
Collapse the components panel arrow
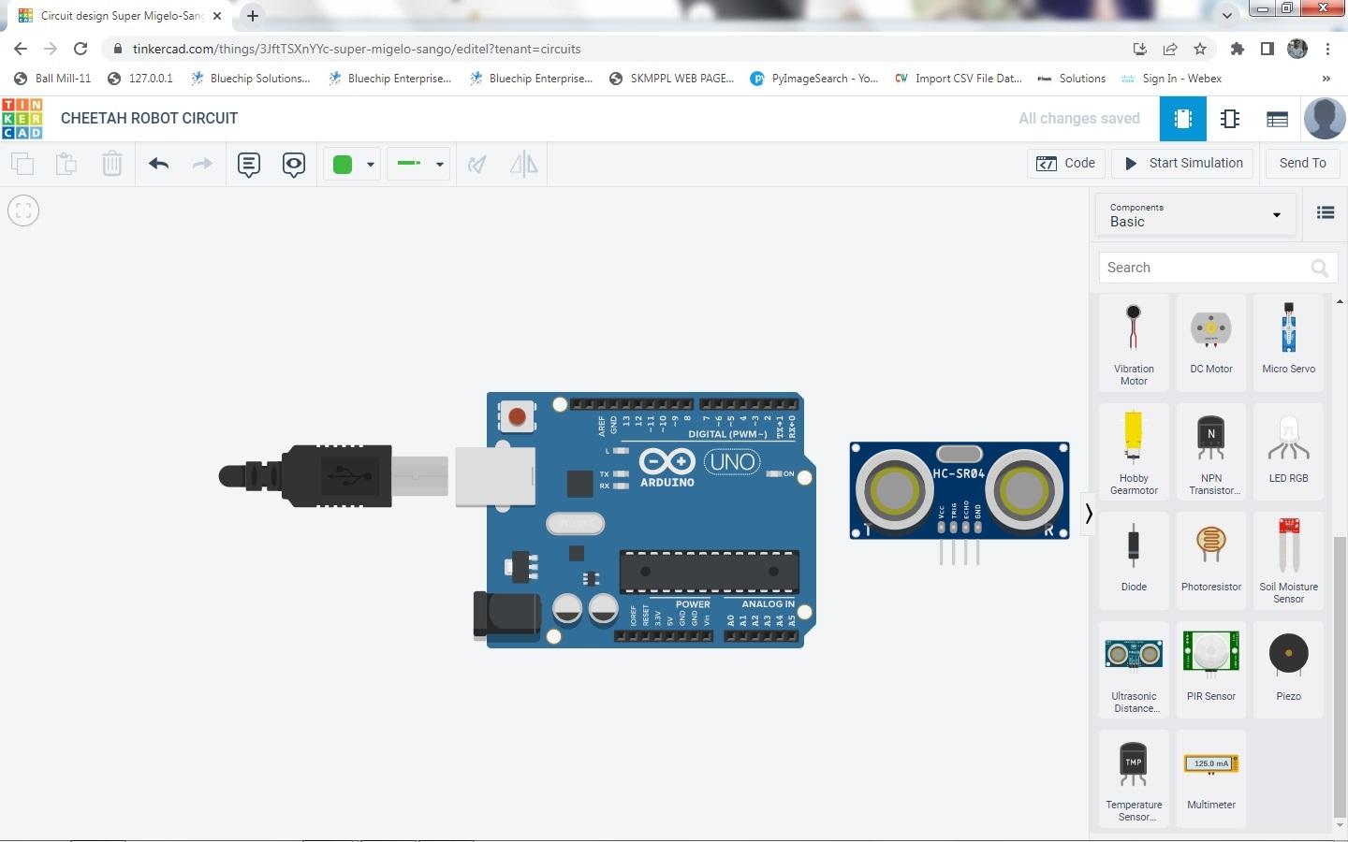tap(1089, 514)
